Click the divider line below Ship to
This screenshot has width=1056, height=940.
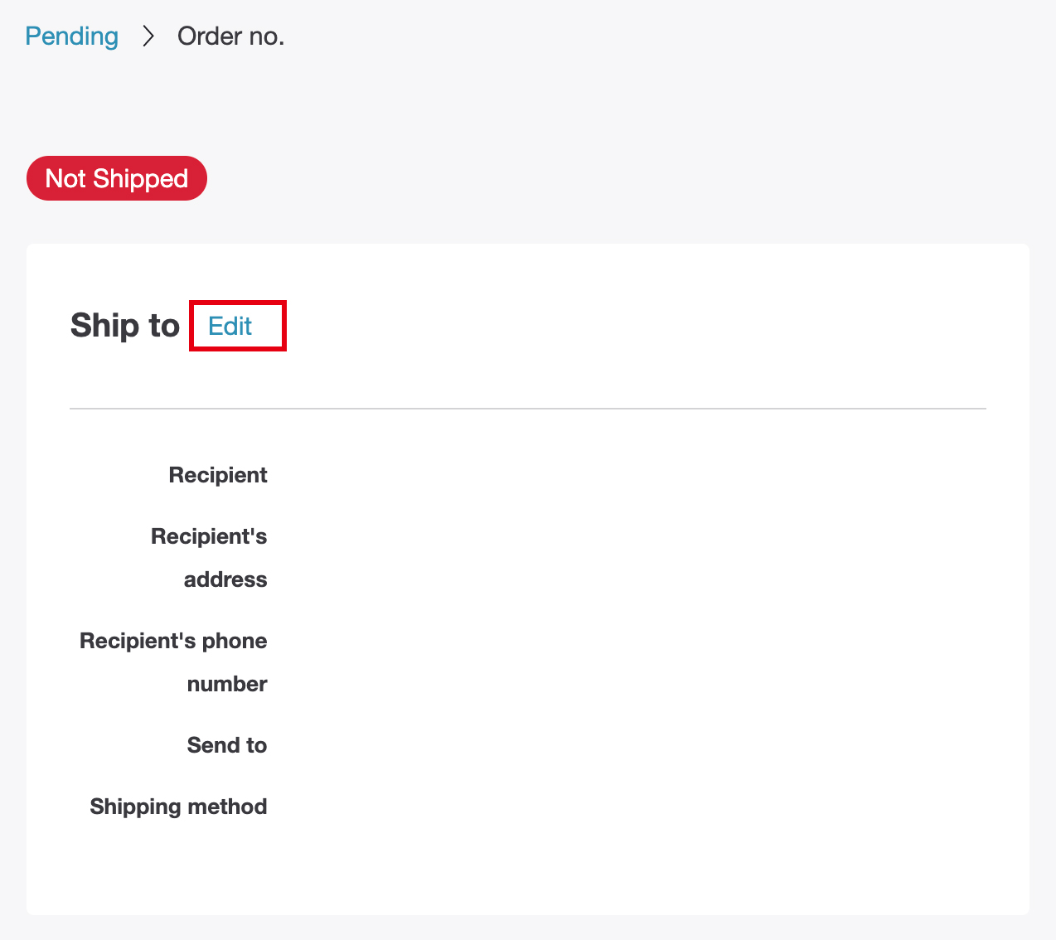click(527, 409)
